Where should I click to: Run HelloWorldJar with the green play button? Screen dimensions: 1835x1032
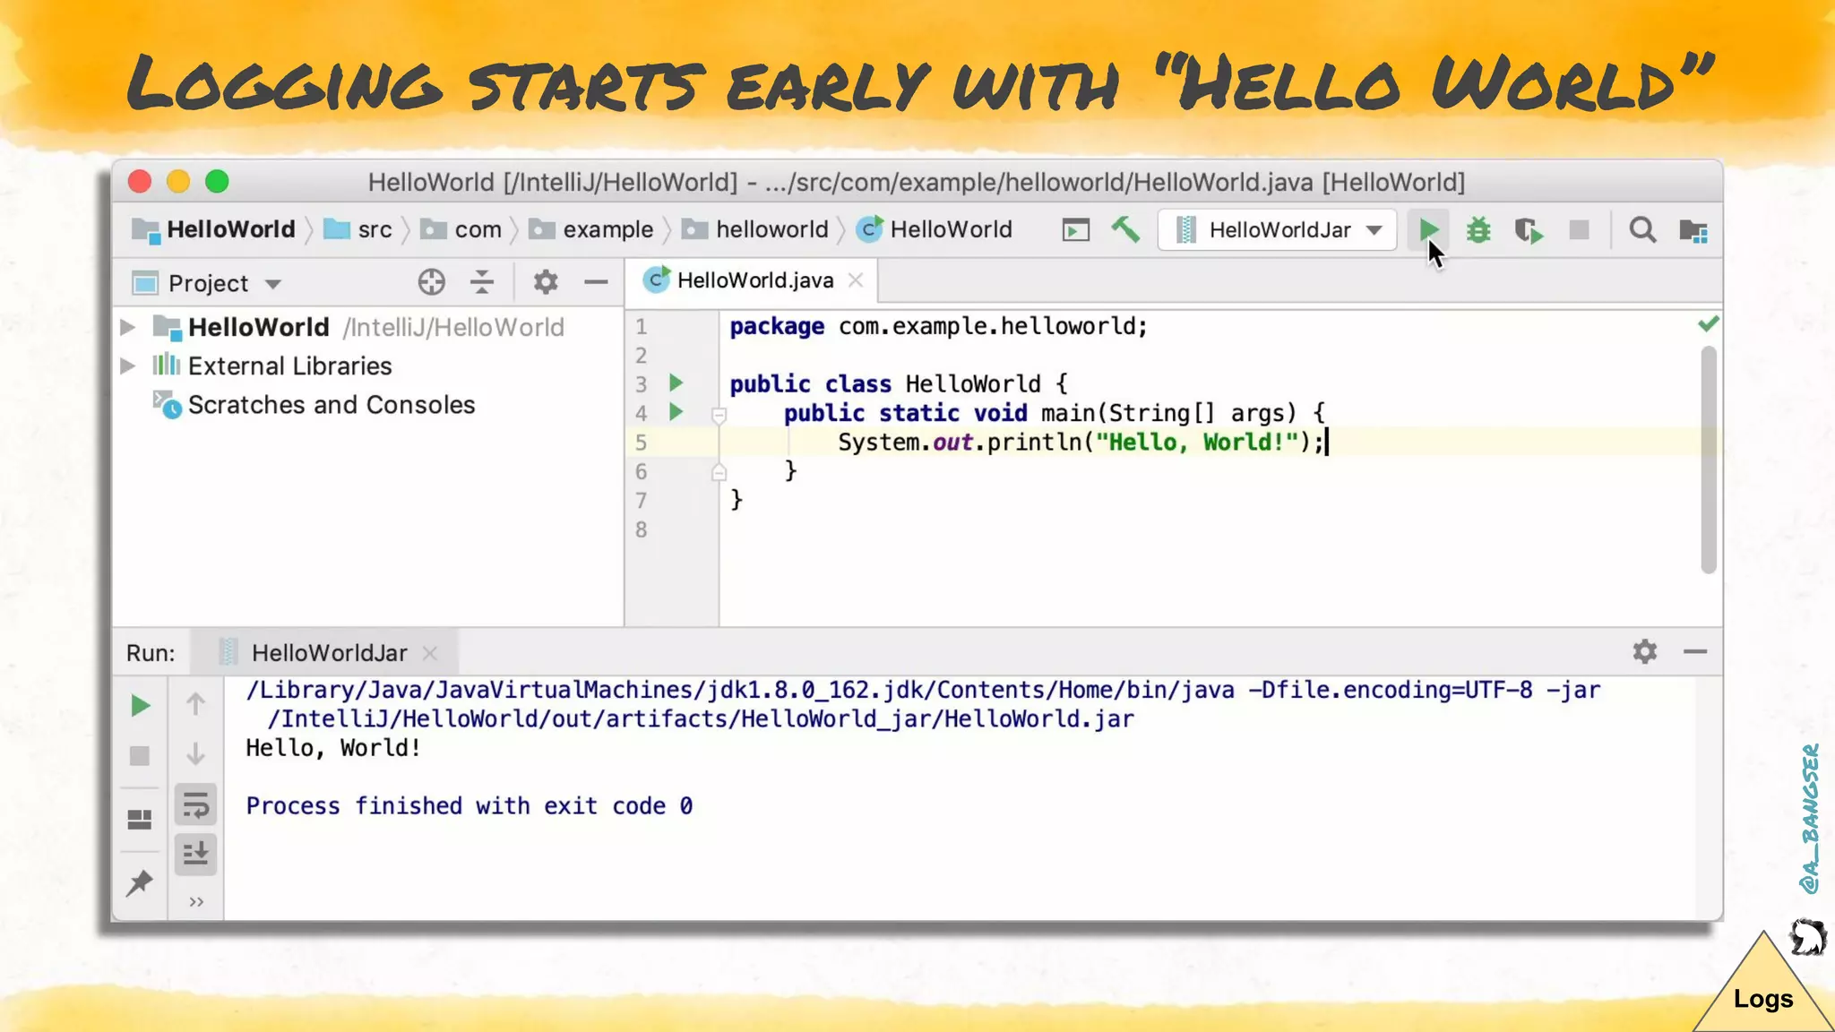click(1428, 230)
